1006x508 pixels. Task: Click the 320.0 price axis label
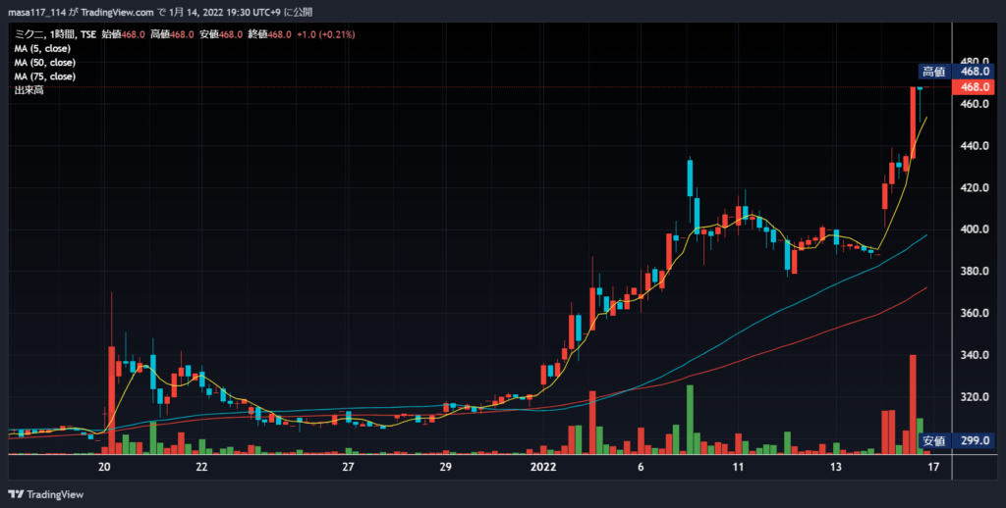coord(975,397)
